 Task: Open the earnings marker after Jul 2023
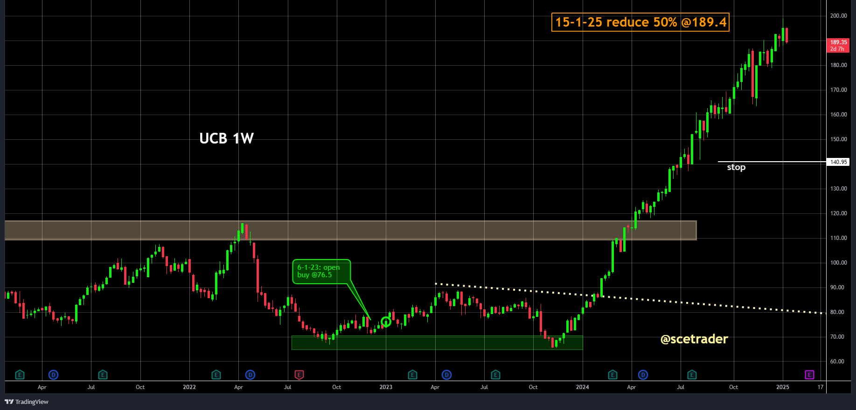496,375
